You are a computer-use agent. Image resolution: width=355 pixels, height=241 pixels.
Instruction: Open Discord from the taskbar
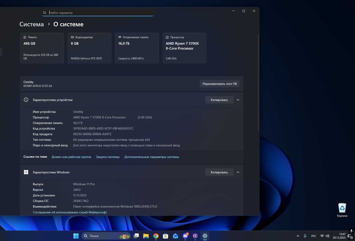pyautogui.click(x=185, y=236)
